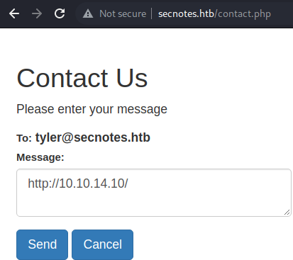The image size is (293, 260).
Task: Cancel the contact message
Action: 102,244
